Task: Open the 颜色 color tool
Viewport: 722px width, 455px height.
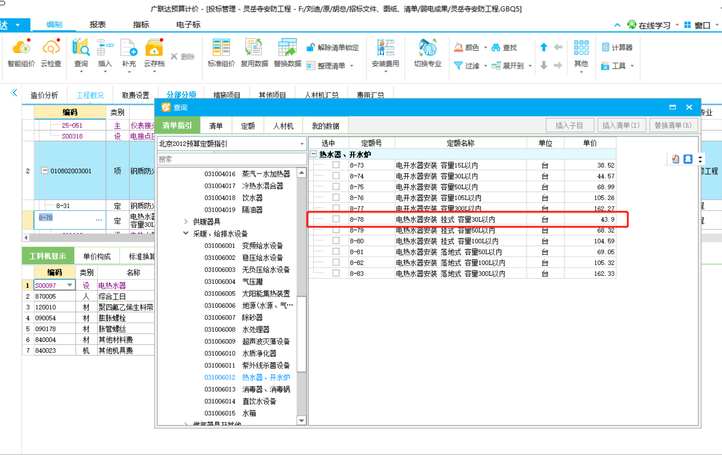Action: point(470,47)
